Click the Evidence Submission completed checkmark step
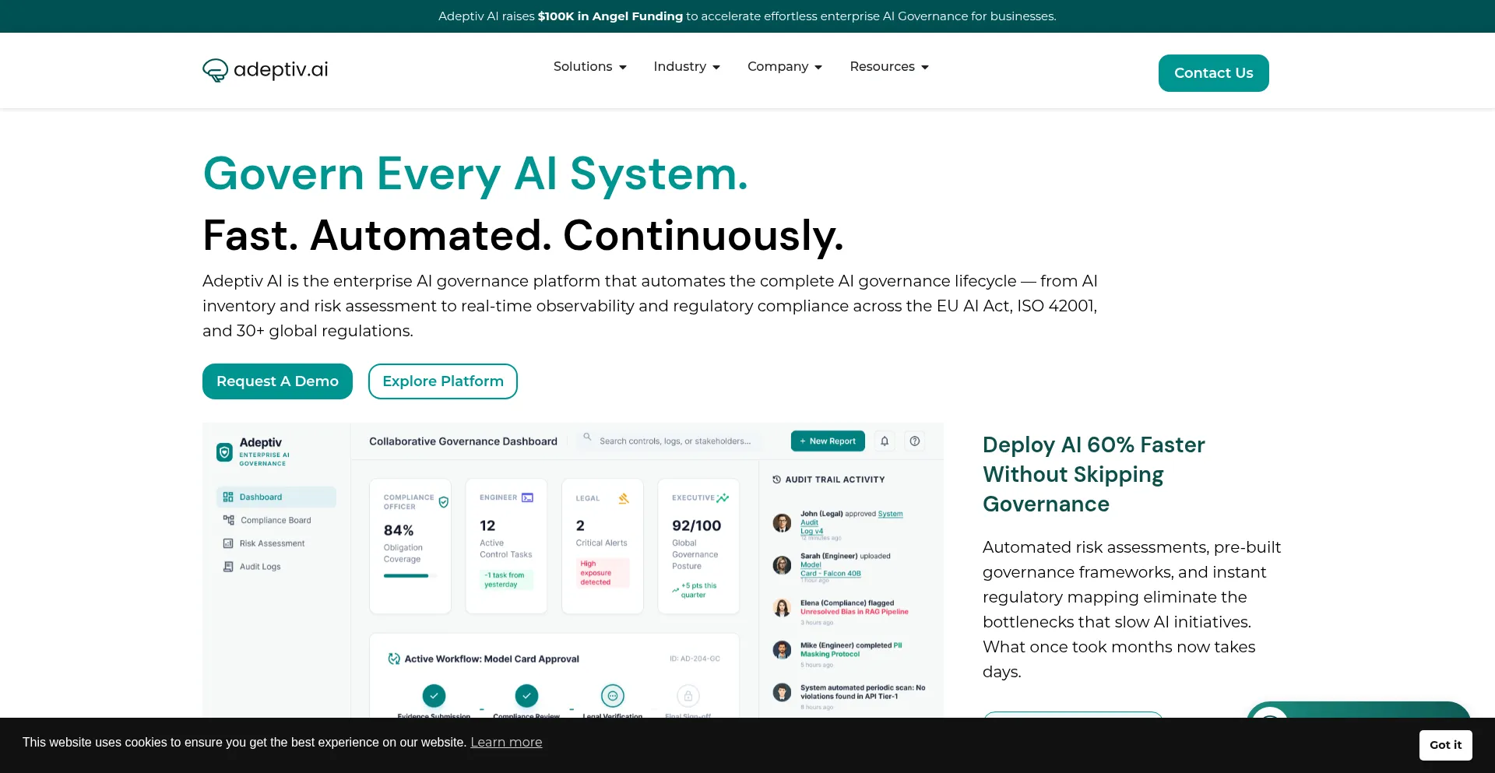Screen dimensions: 1495x773 [x=434, y=695]
